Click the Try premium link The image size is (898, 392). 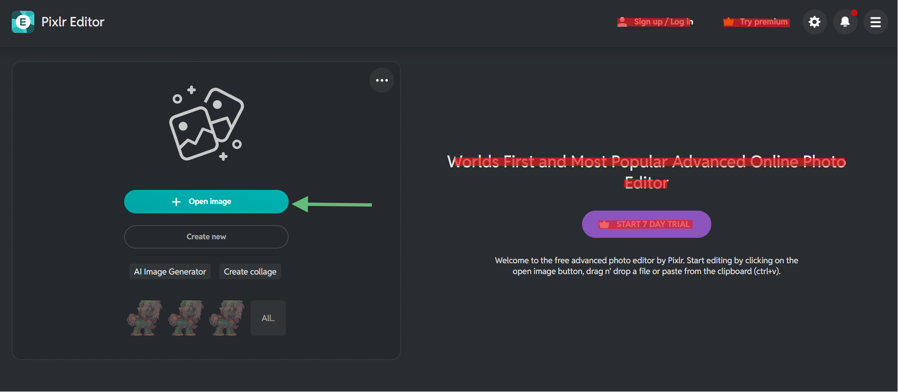click(756, 22)
